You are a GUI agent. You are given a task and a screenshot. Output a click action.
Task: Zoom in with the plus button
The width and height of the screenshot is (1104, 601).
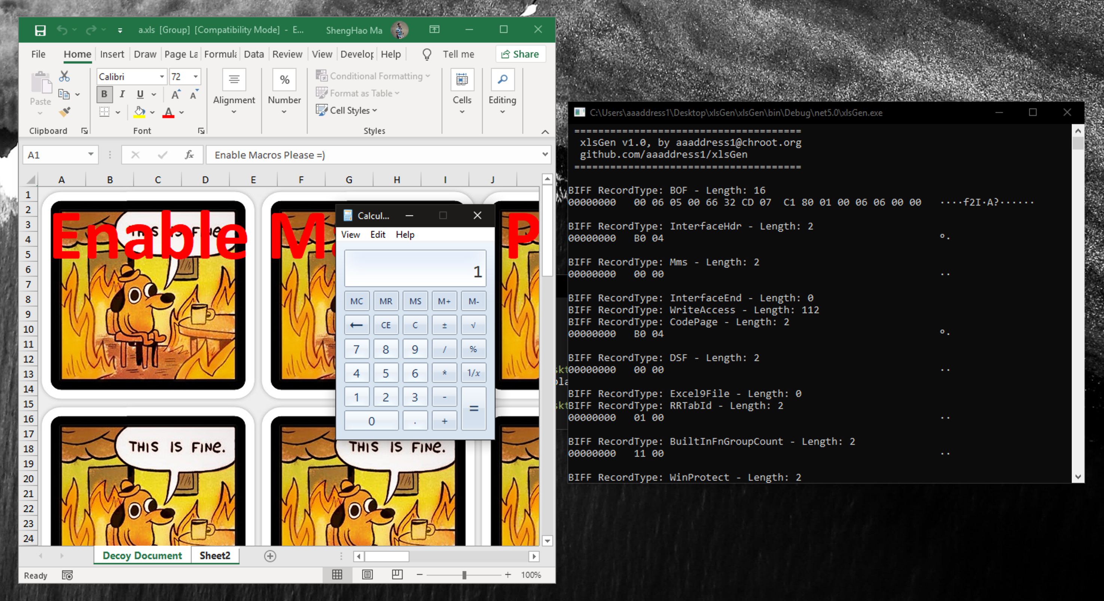coord(508,575)
